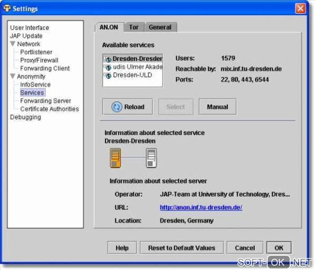Open Certificate Authorities settings
The image size is (315, 270).
(50, 109)
